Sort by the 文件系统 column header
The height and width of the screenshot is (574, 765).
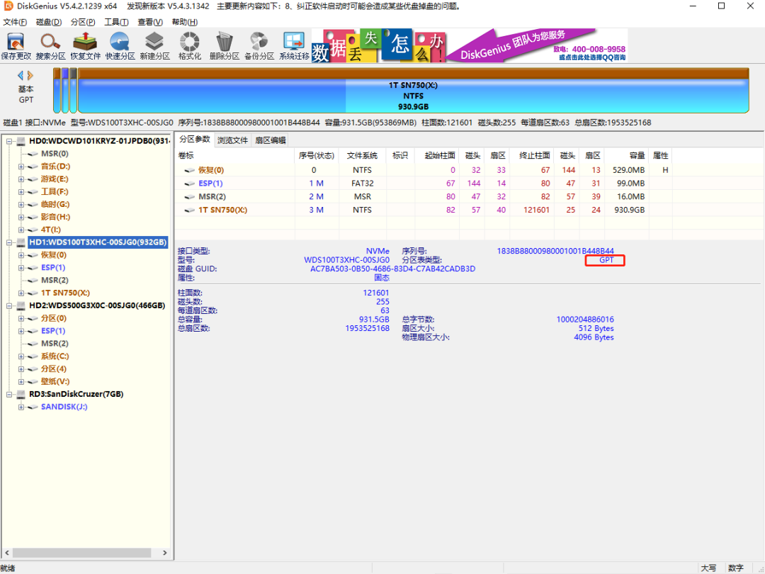(362, 156)
